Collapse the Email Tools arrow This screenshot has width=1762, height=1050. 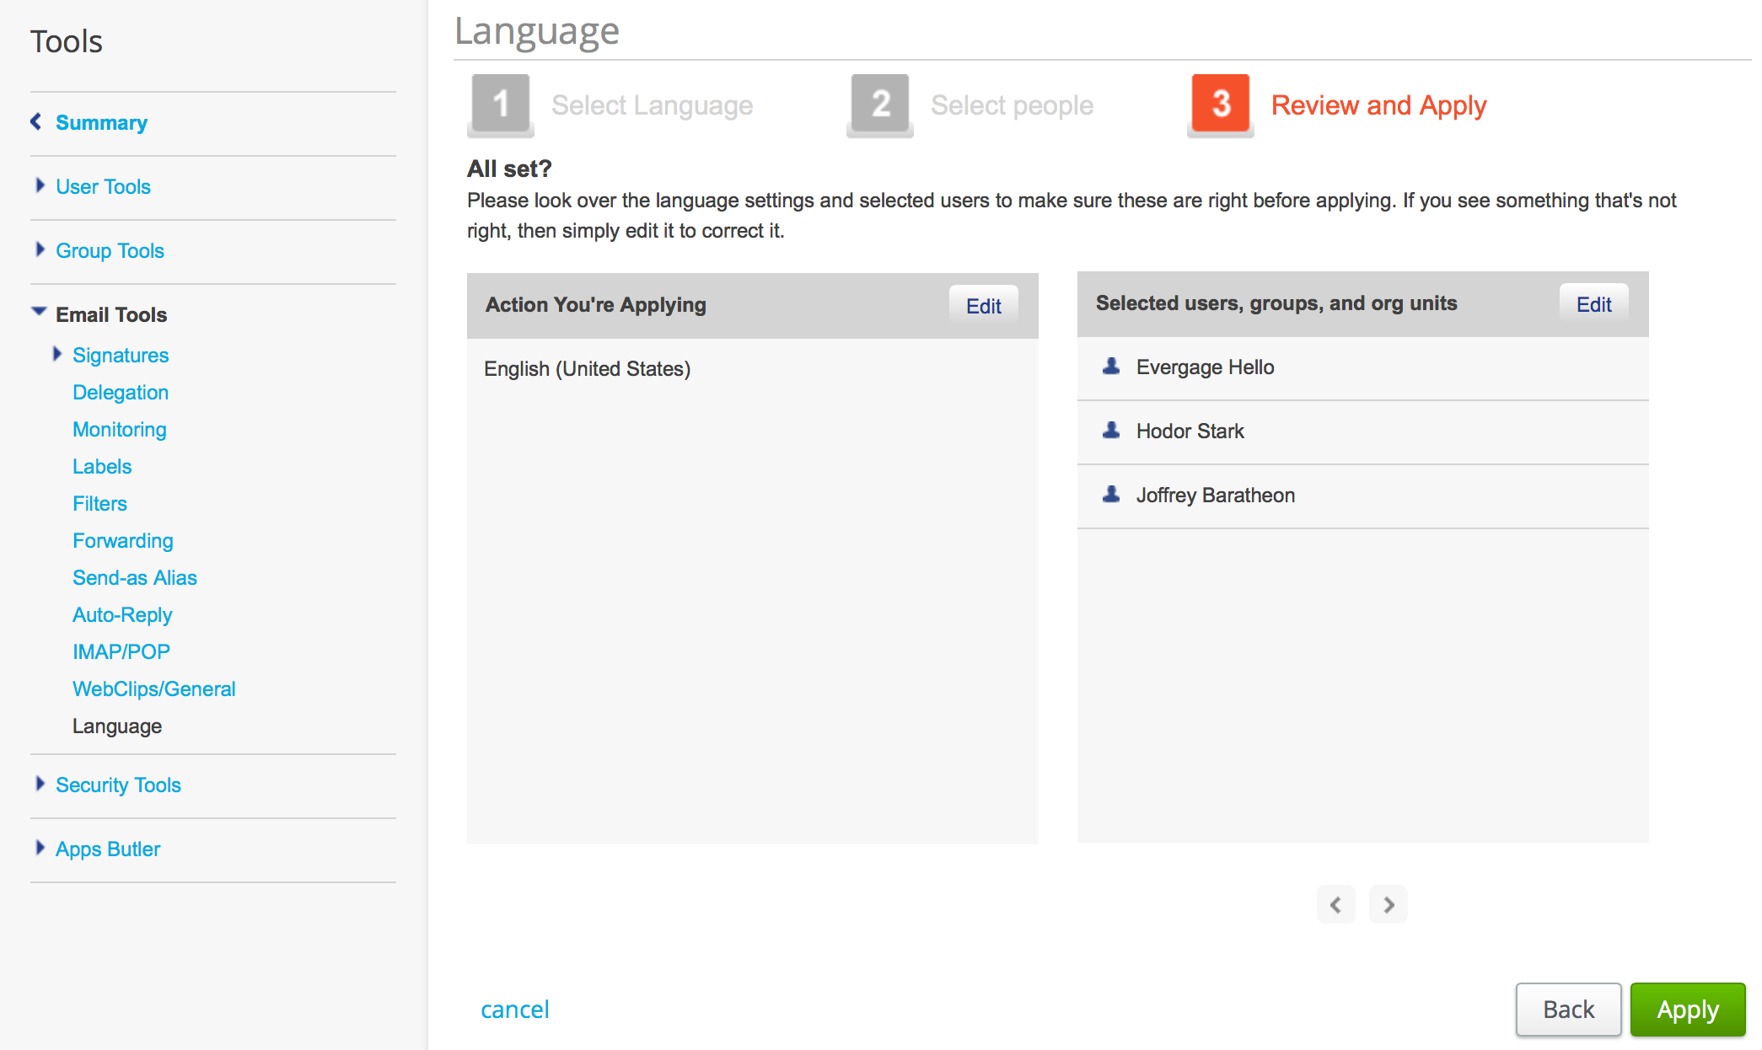point(39,312)
